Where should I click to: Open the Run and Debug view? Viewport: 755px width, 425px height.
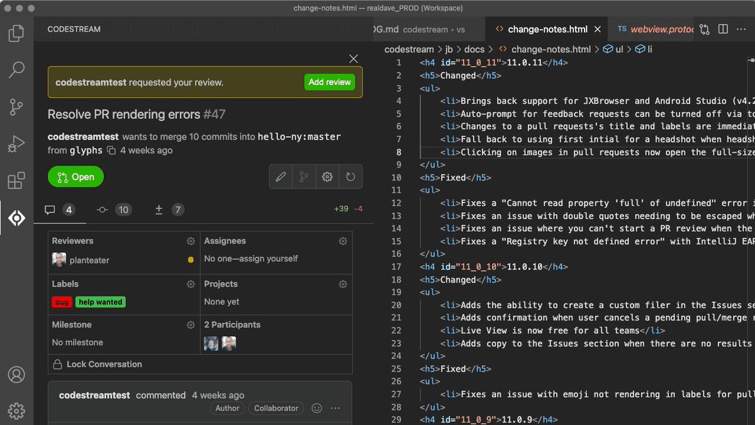pyautogui.click(x=16, y=144)
